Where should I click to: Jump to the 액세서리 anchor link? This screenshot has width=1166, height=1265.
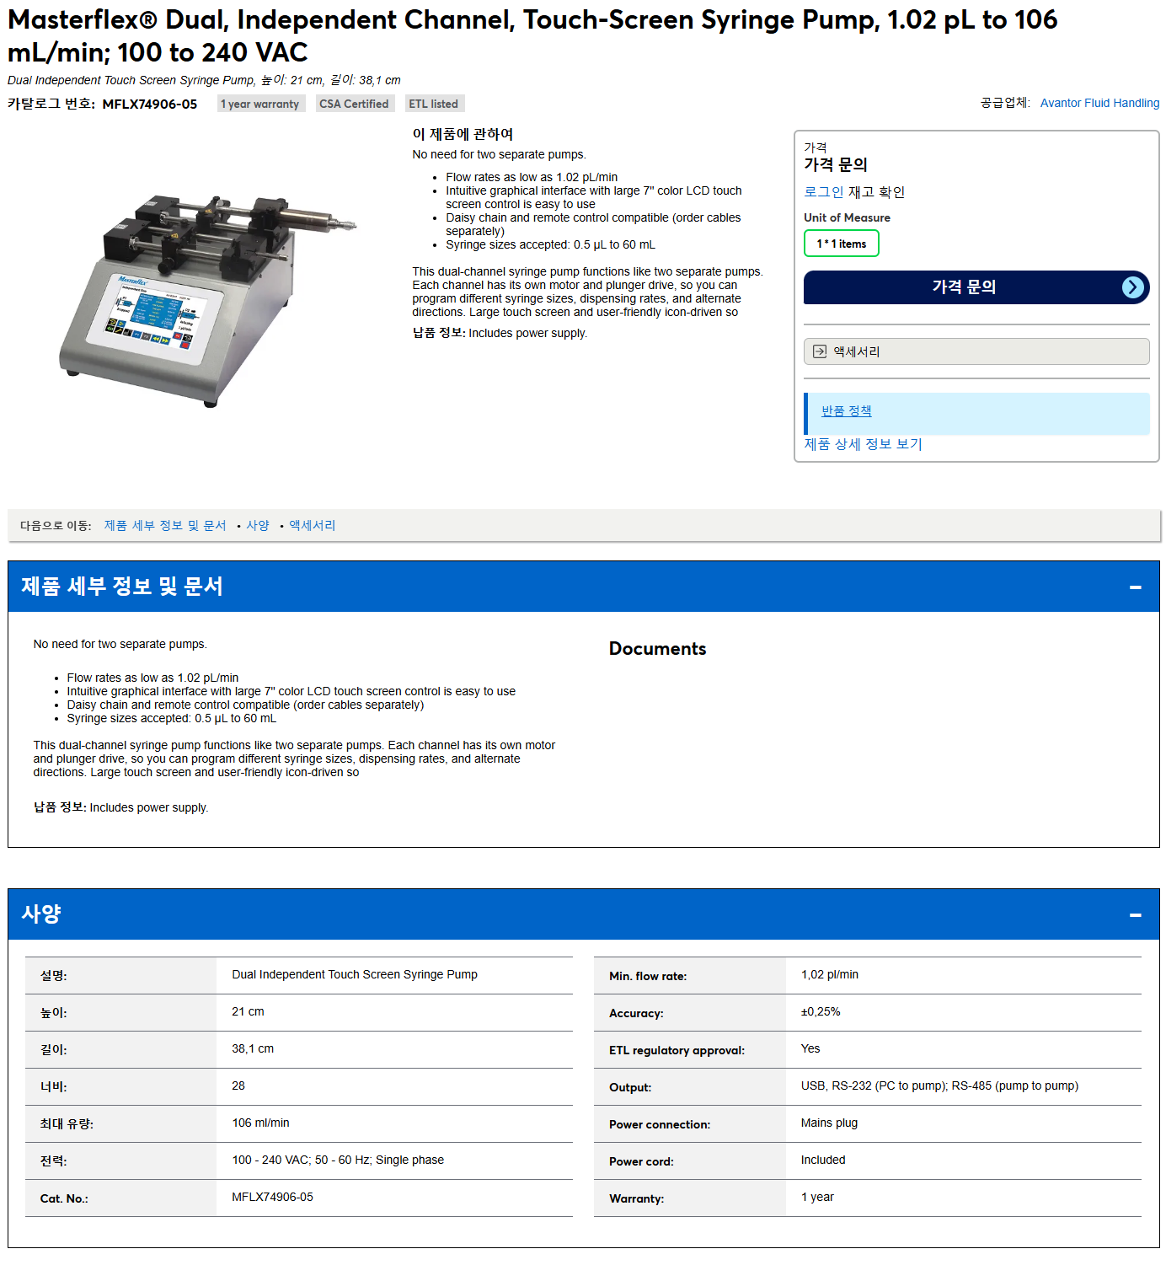(313, 525)
